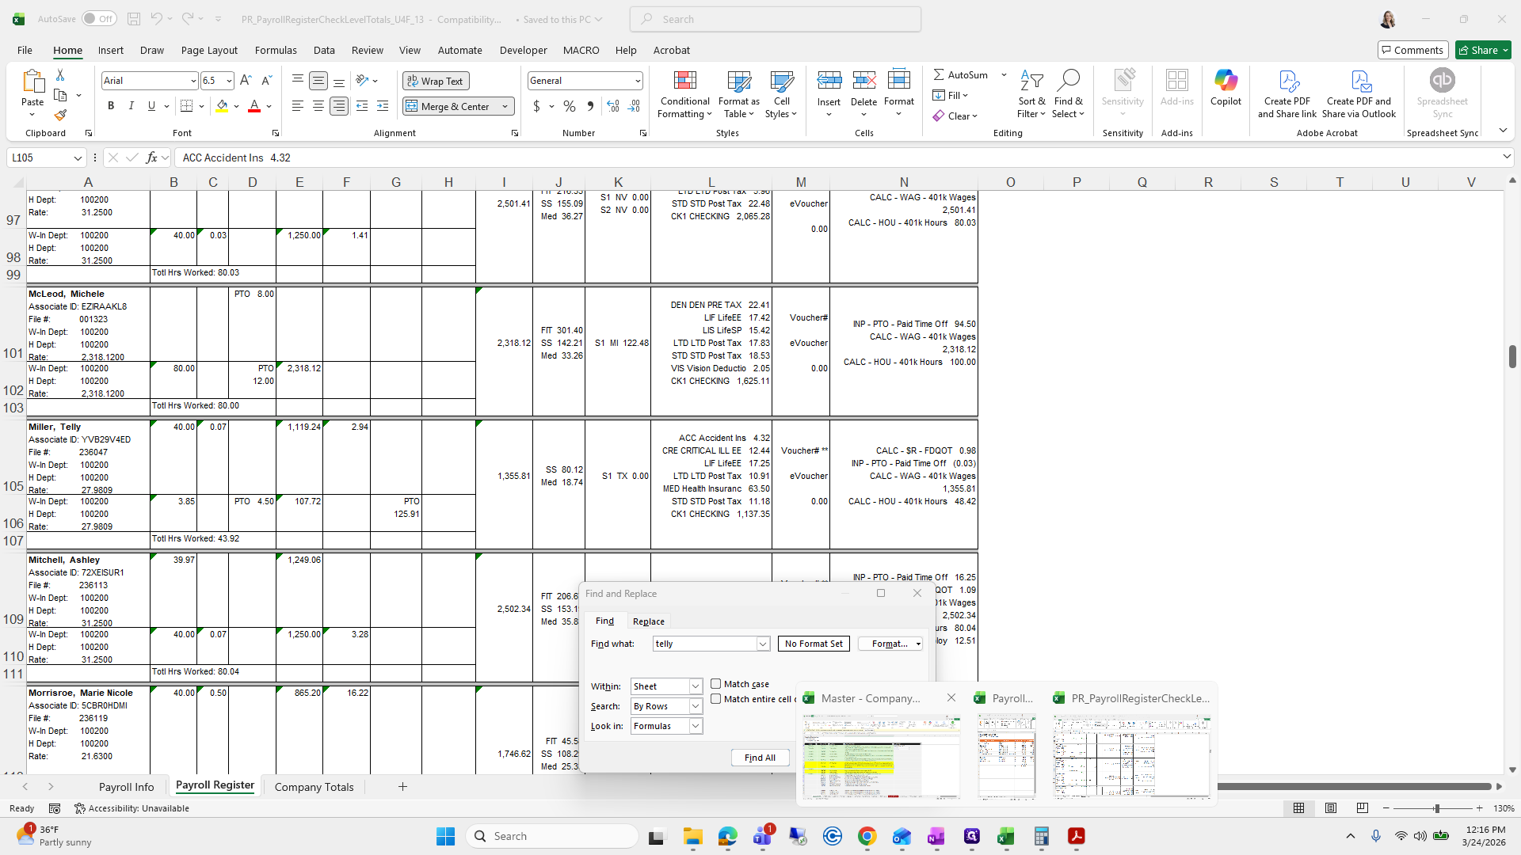
Task: Enable the Match case checkbox
Action: point(716,684)
